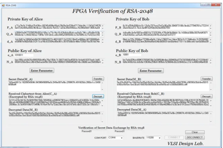Decrypt ciphertext received from Alice

[98, 96]
